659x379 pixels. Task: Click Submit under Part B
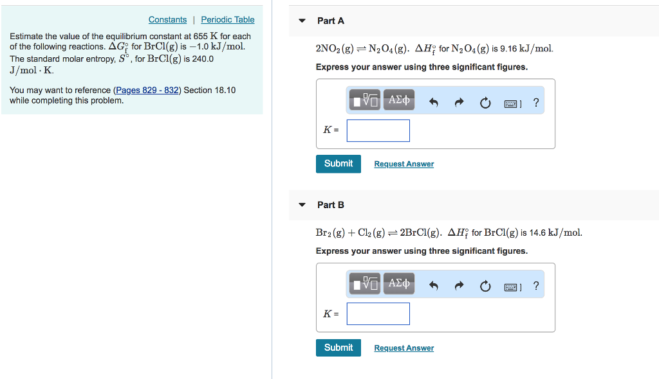[338, 348]
